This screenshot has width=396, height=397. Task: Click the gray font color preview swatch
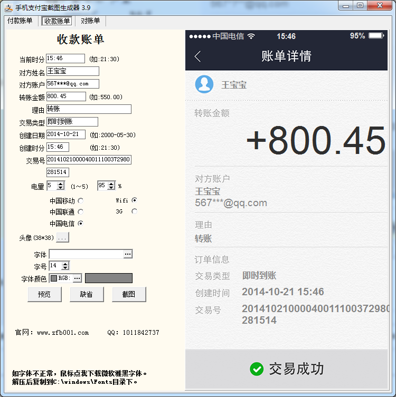[109, 278]
